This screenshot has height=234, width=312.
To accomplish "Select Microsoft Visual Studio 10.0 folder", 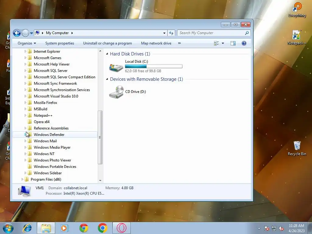I will [56, 96].
